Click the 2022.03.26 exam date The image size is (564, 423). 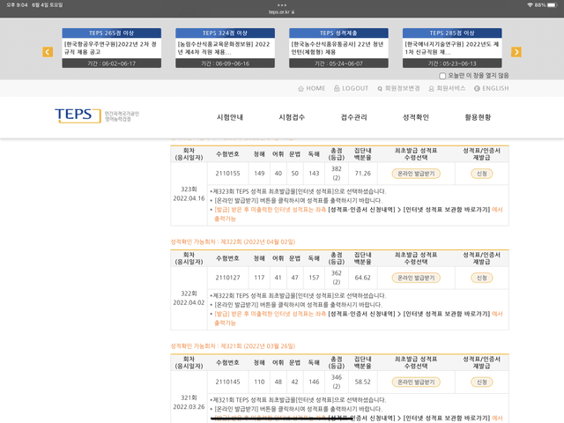click(189, 407)
